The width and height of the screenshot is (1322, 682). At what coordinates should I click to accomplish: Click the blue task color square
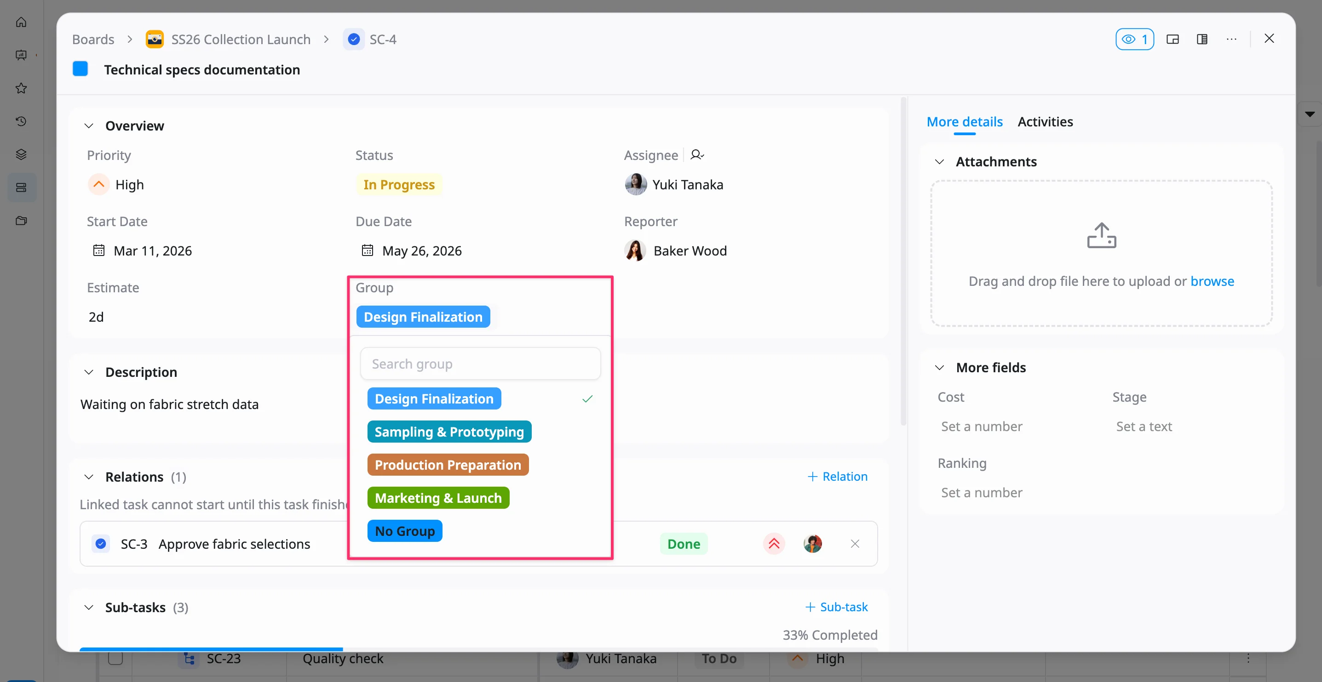coord(80,69)
